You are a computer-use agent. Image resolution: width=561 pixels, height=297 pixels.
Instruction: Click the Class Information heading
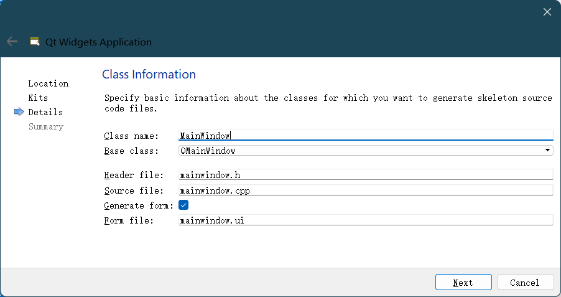(149, 74)
